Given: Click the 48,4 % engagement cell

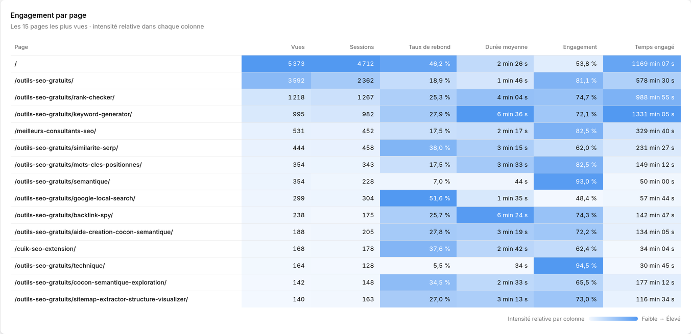Looking at the screenshot, I should point(568,198).
